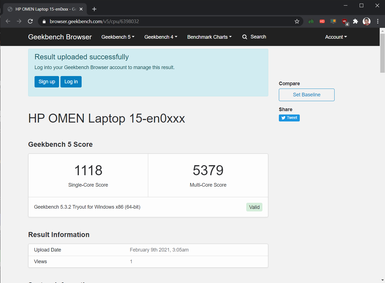View site info via the padlock icon
385x283 pixels.
pyautogui.click(x=44, y=21)
